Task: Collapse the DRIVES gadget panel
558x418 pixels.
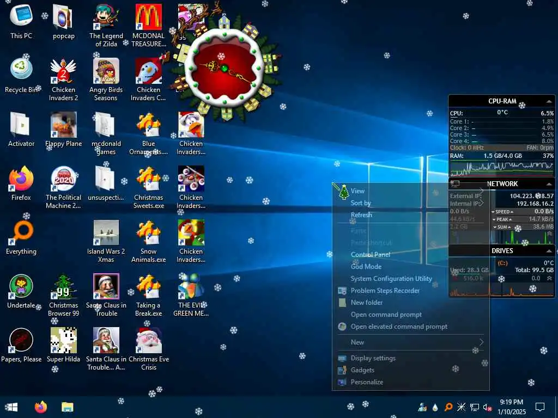Action: (549, 251)
